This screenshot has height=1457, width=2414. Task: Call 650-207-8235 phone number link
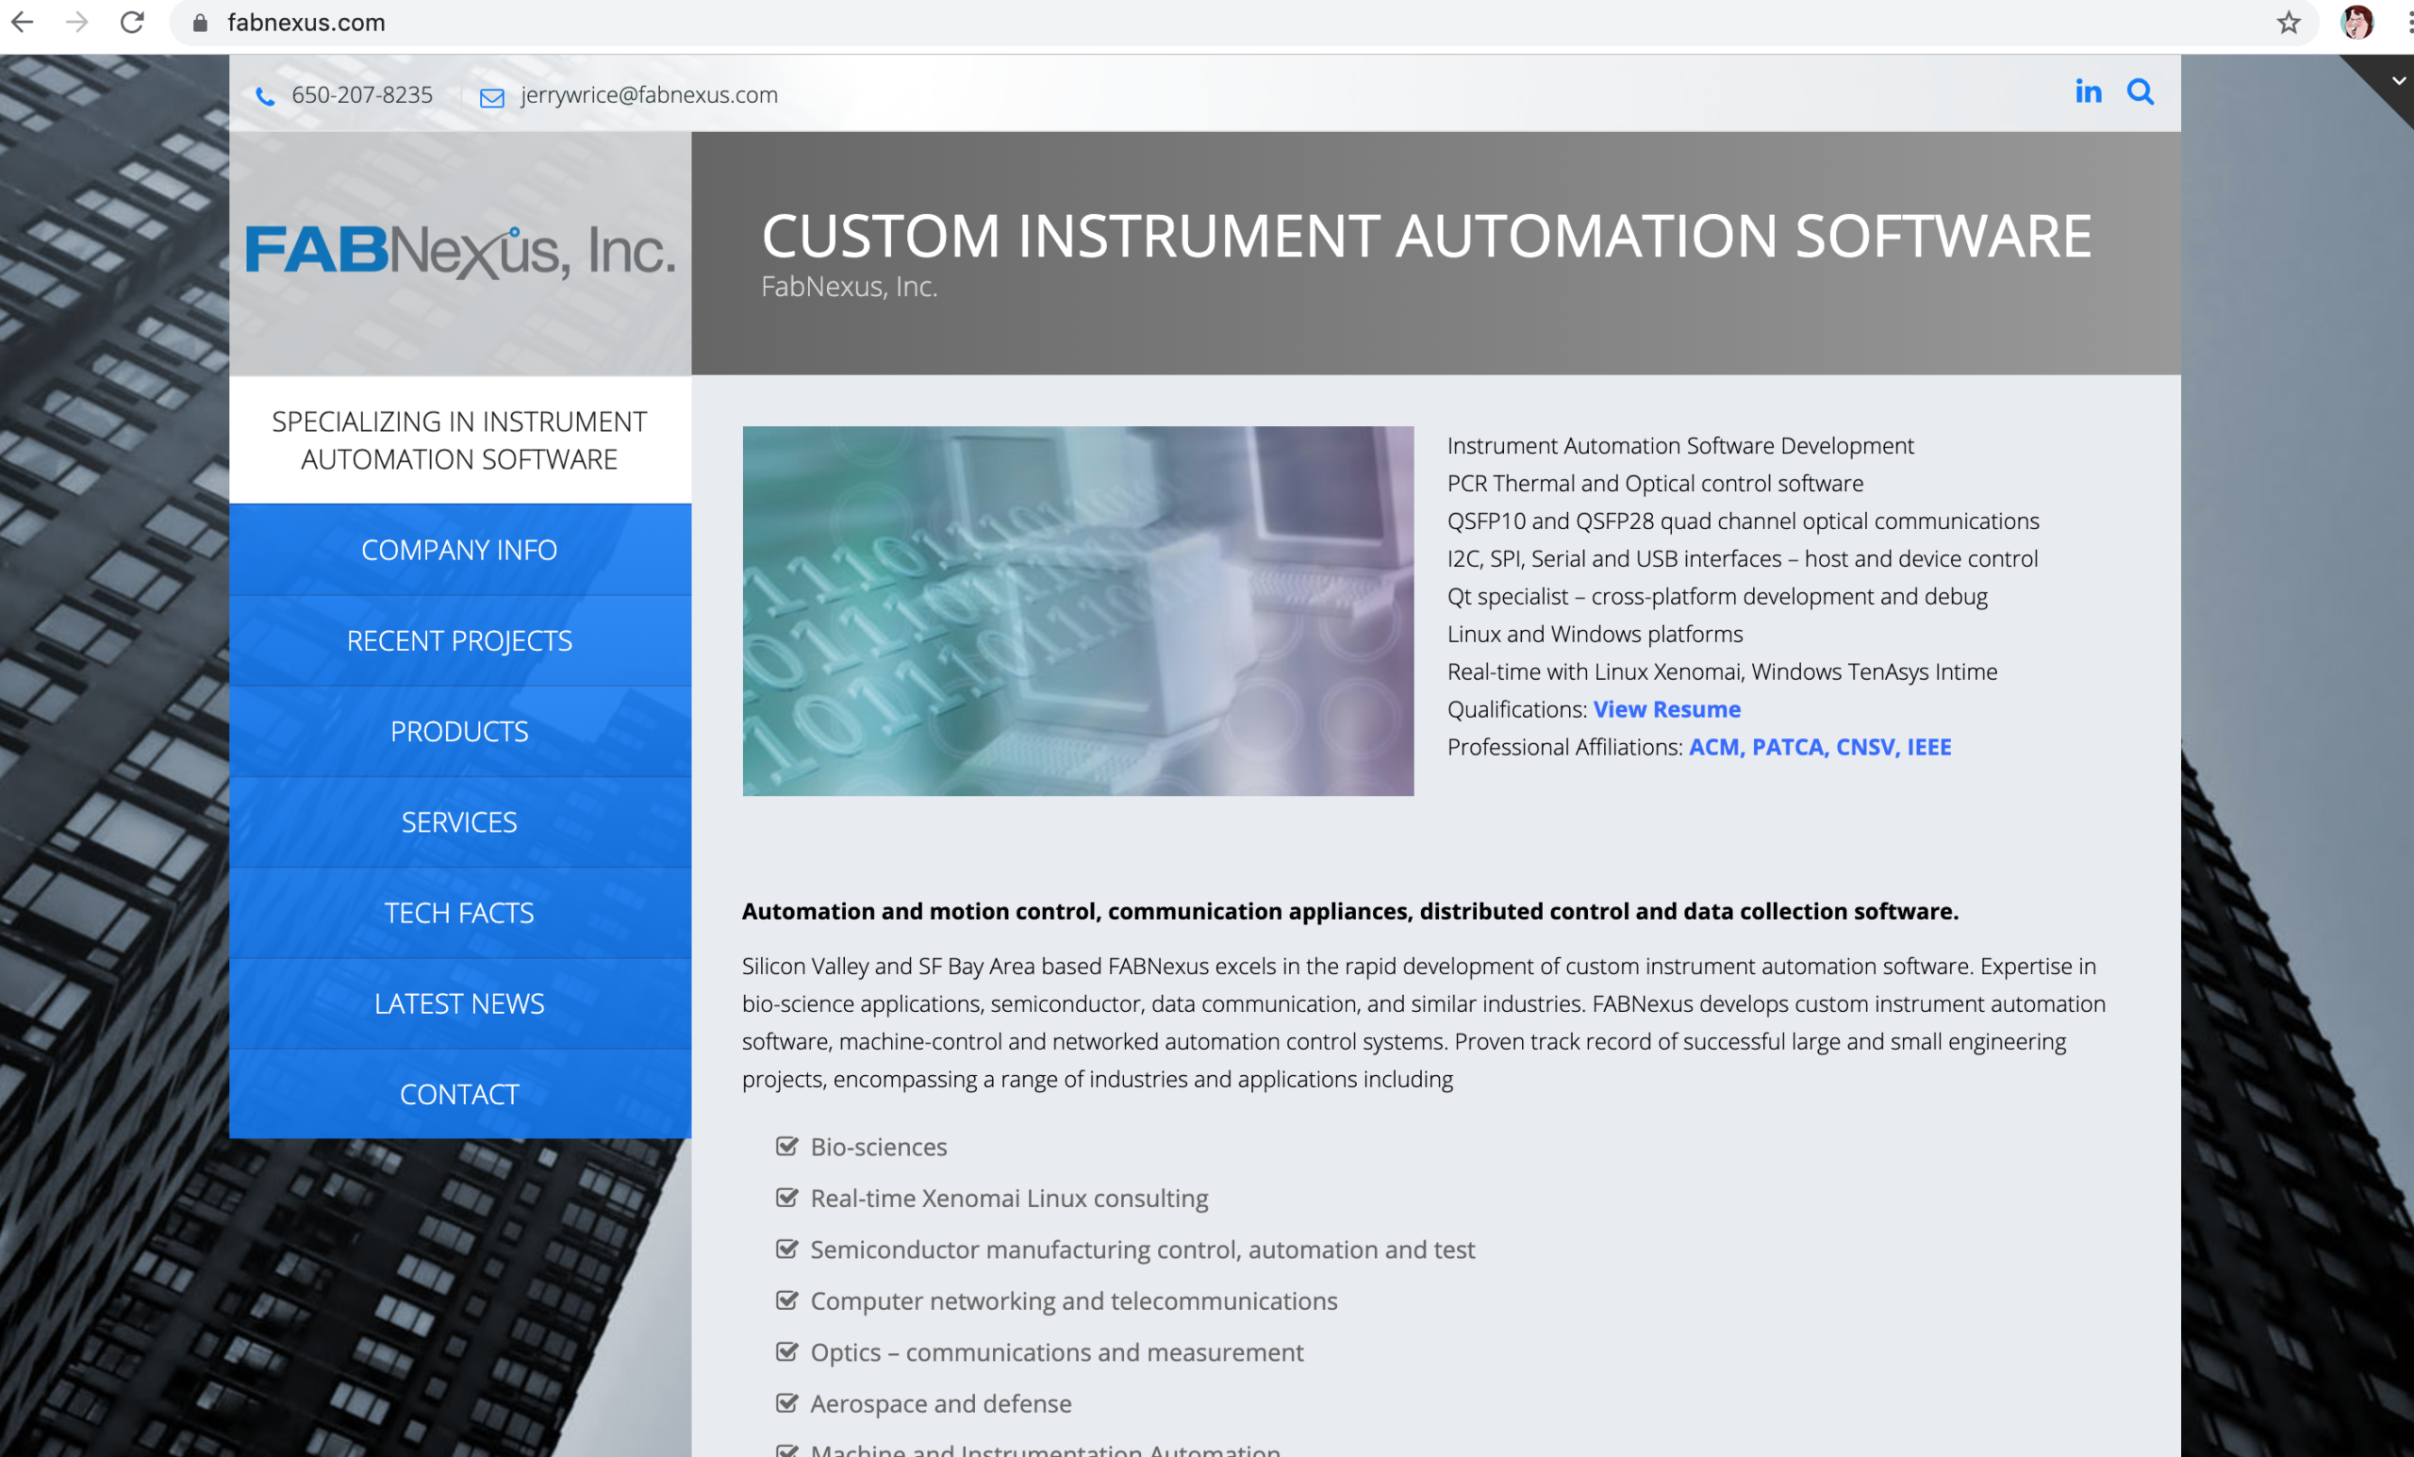pos(361,95)
